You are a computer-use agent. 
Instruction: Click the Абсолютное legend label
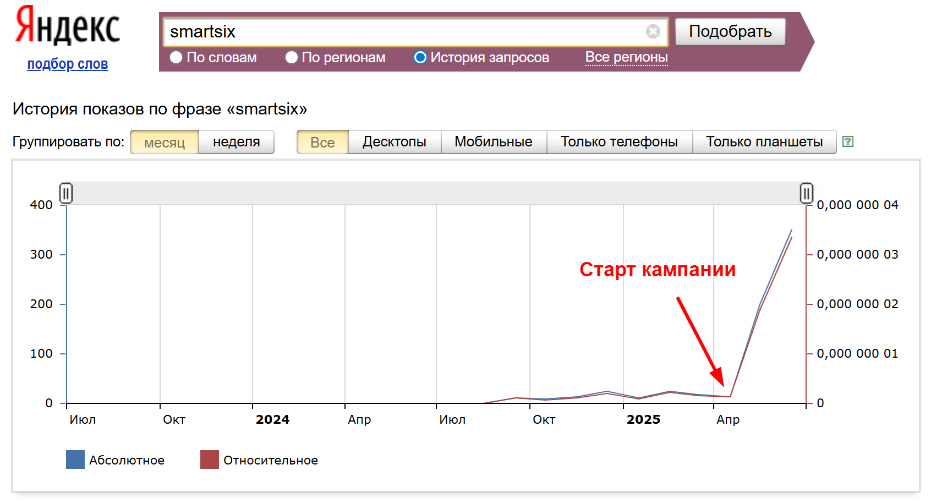click(x=127, y=460)
